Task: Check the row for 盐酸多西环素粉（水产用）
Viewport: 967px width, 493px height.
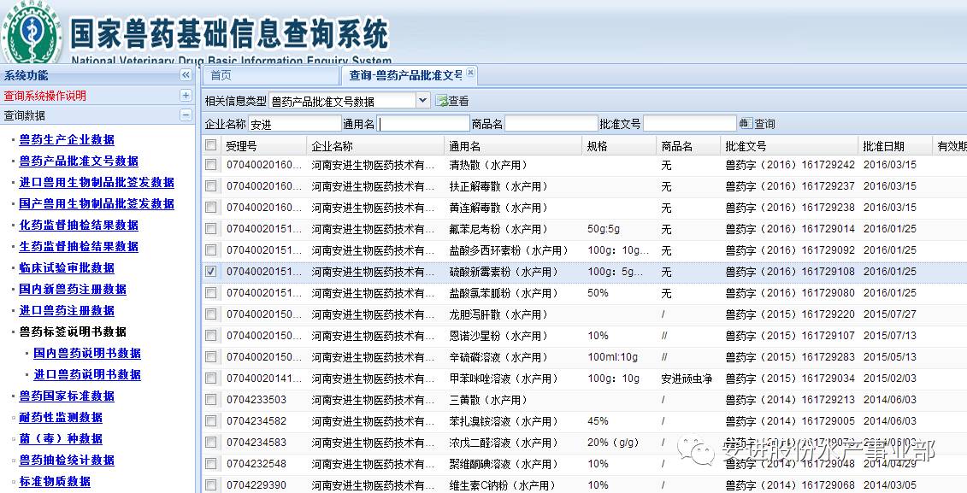Action: (211, 250)
